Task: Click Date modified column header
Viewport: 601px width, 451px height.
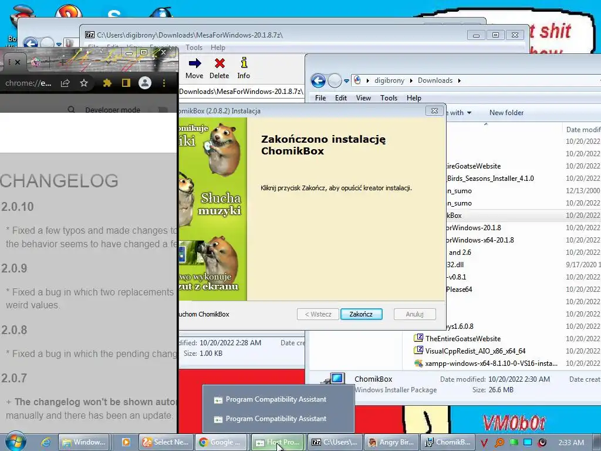Action: [582, 130]
